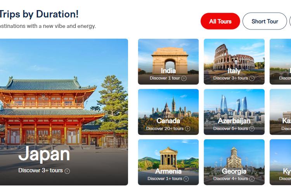Click arrow icon beside Italy Discover 3+ tours
Screen dimensions: 291x194
pyautogui.click(x=252, y=78)
